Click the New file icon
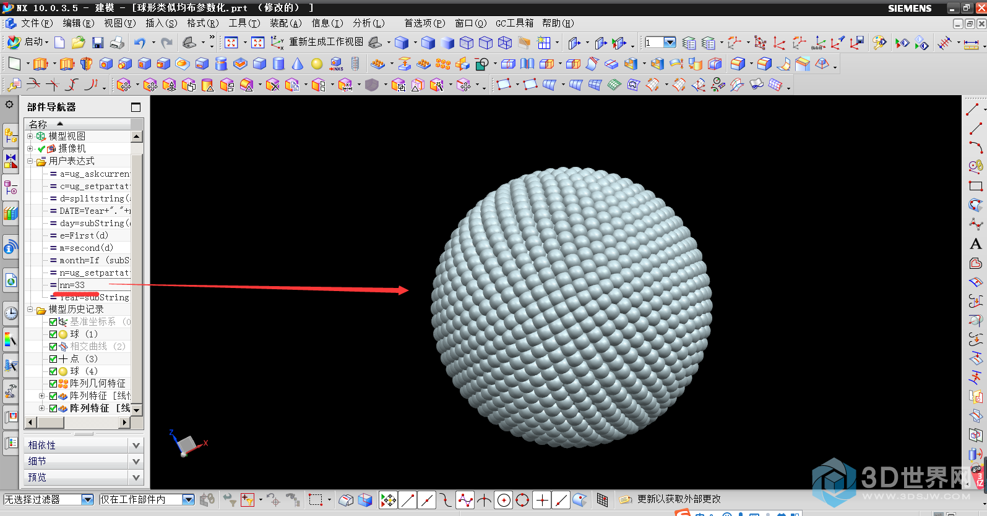 [x=59, y=43]
